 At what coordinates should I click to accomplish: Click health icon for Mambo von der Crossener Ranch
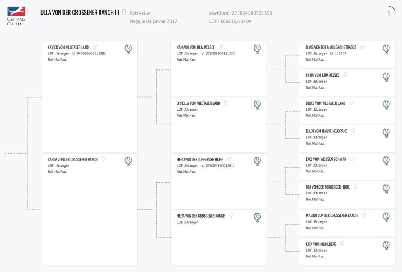[x=386, y=217]
